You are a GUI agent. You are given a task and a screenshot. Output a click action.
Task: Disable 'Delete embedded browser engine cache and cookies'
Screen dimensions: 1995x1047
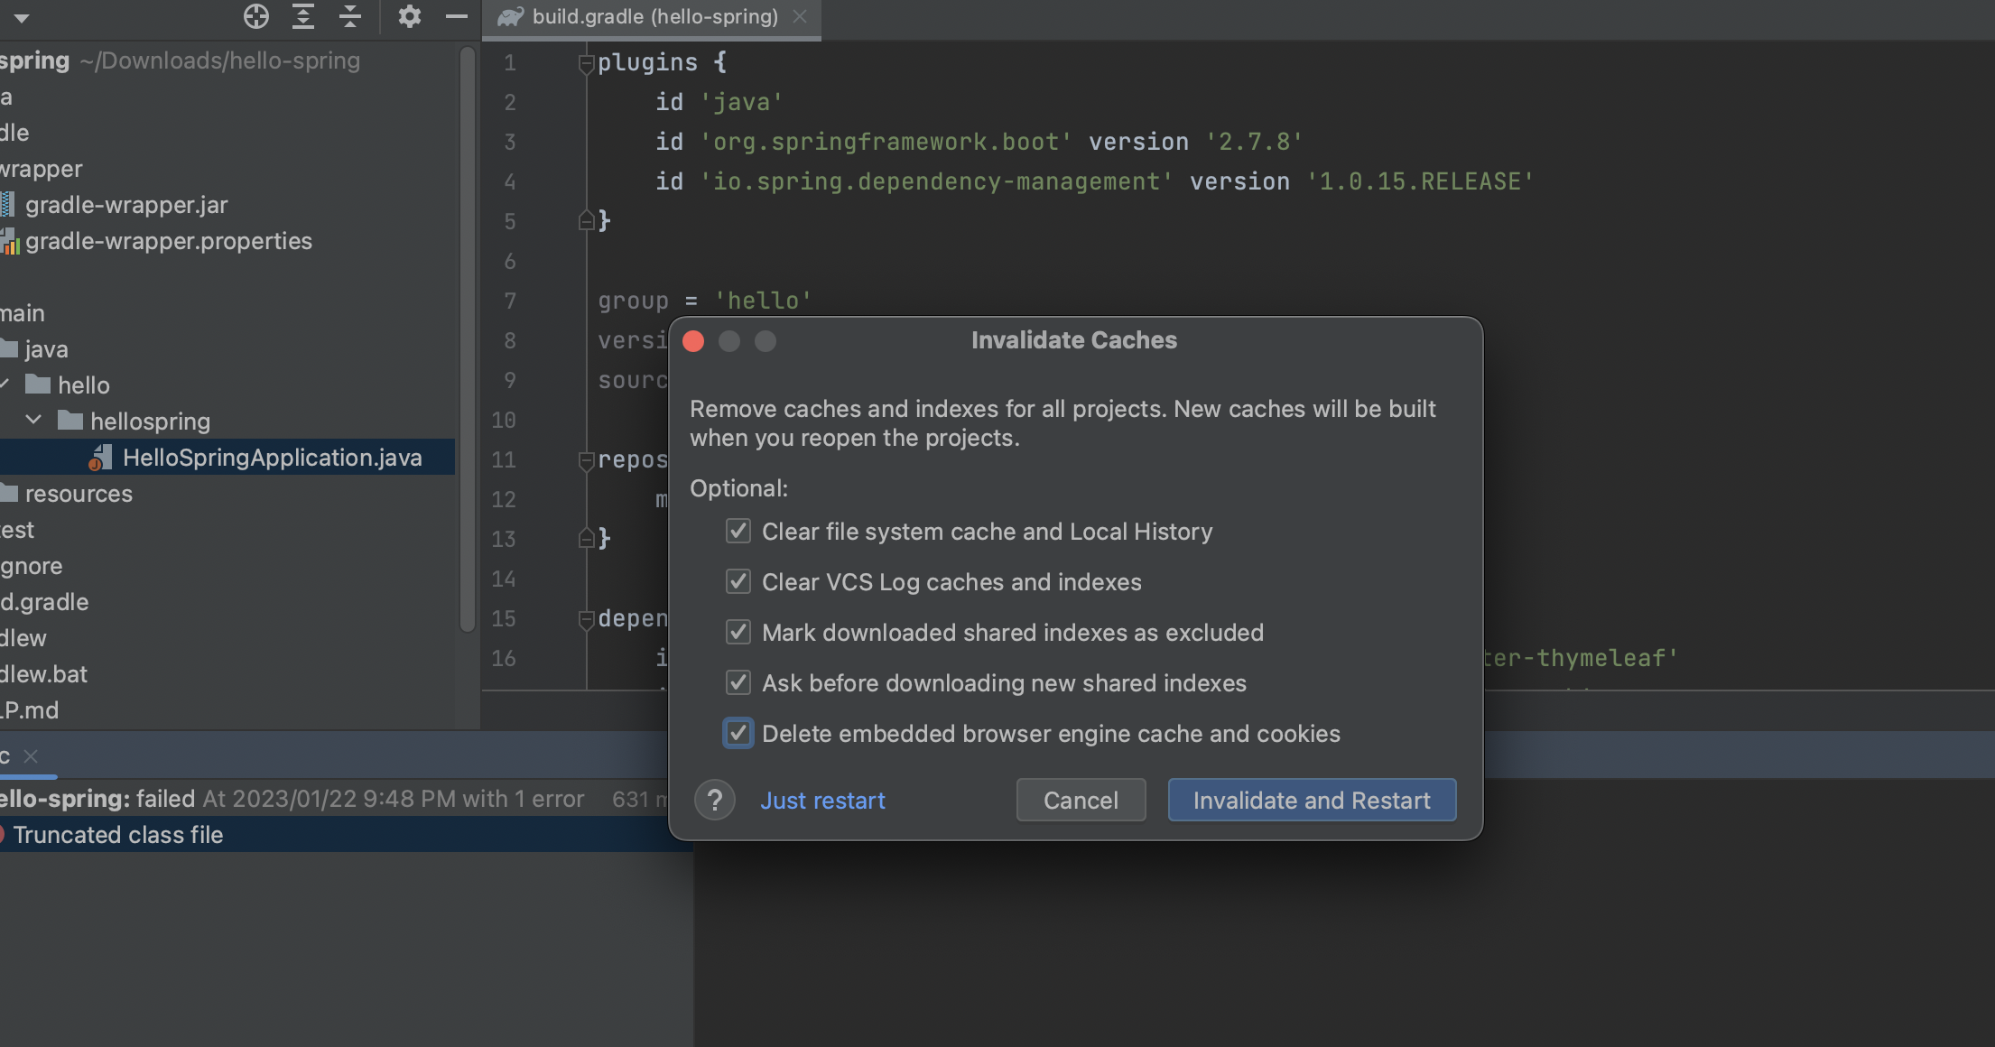(x=739, y=733)
